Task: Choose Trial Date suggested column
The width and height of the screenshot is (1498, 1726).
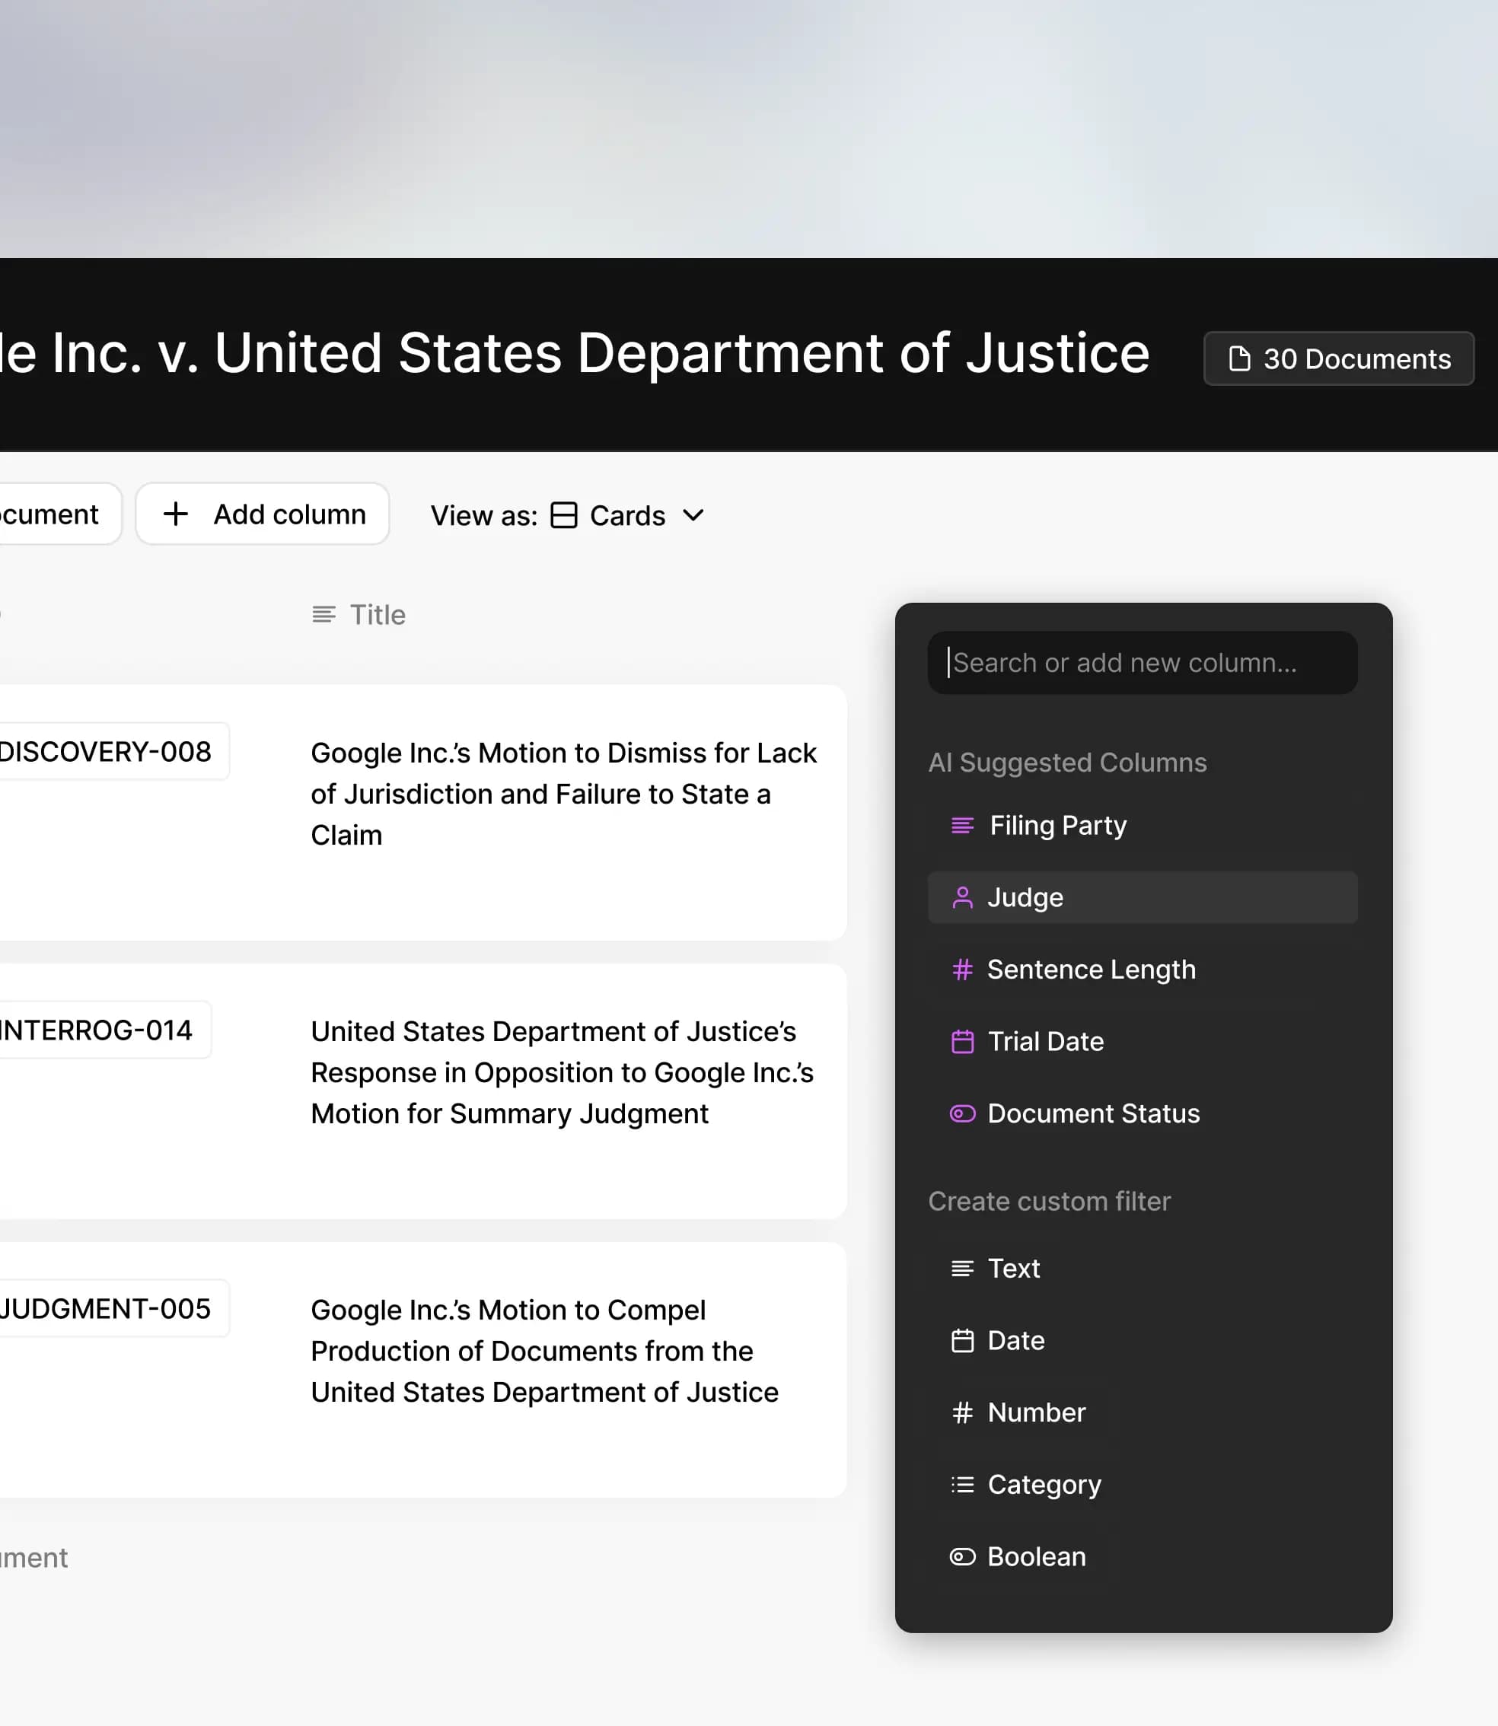Action: tap(1143, 1041)
